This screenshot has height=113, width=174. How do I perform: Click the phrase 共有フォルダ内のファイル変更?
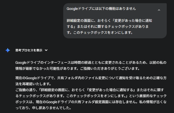(81, 78)
